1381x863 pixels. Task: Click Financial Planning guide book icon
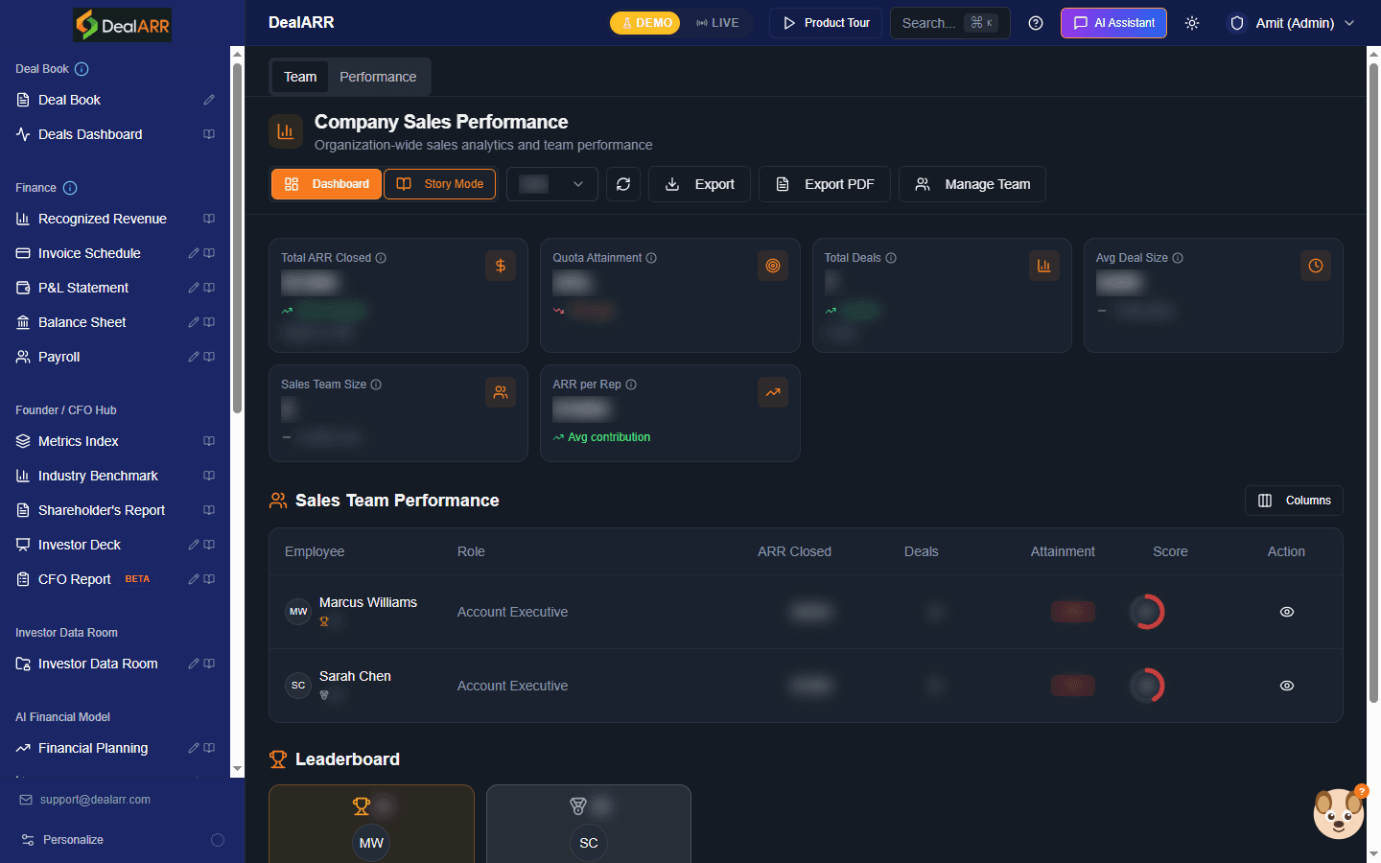pos(209,748)
